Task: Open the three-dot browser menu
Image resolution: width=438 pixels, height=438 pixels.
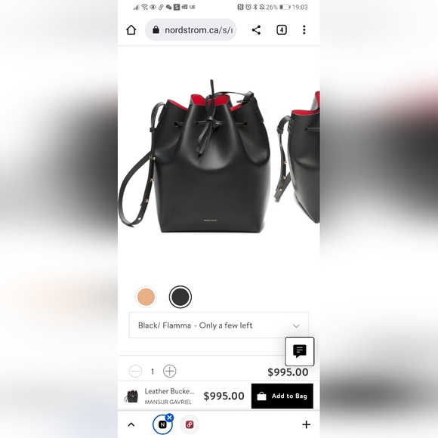Action: 304,30
